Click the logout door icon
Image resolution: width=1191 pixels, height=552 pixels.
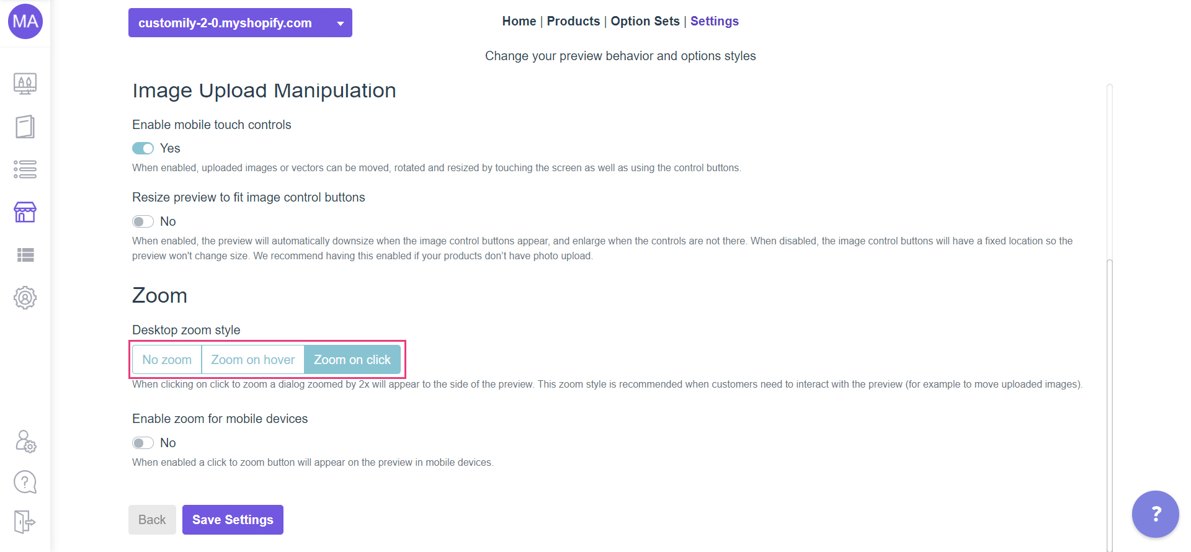click(x=25, y=522)
